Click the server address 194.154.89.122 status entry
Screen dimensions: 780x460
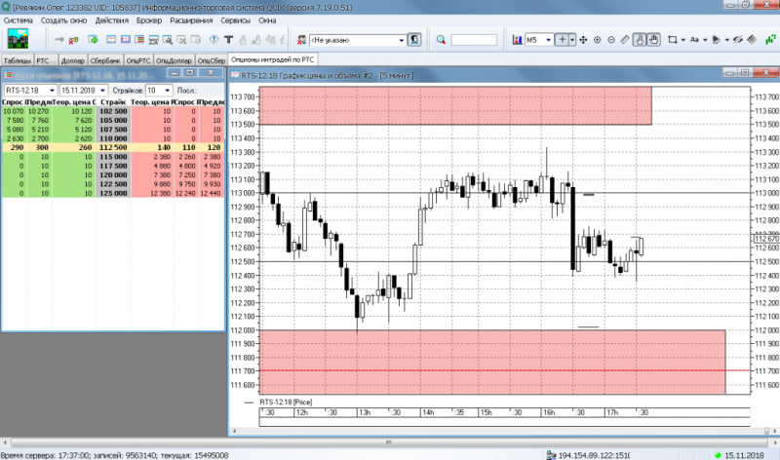pyautogui.click(x=589, y=455)
